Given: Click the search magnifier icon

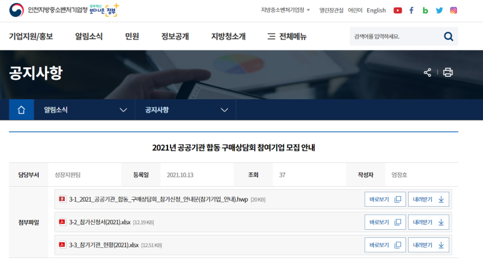Looking at the screenshot, I should (449, 37).
